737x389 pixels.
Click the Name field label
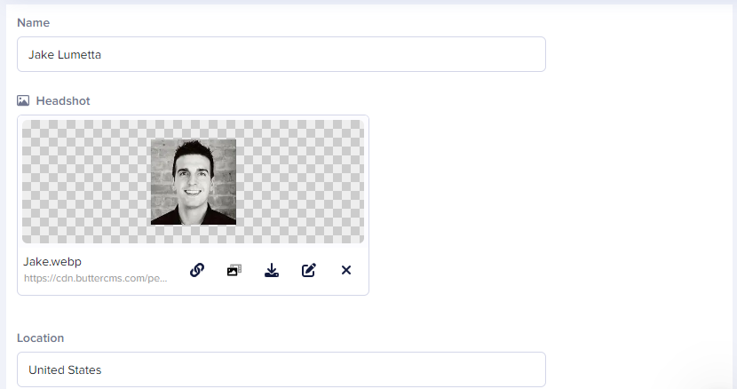pos(34,22)
